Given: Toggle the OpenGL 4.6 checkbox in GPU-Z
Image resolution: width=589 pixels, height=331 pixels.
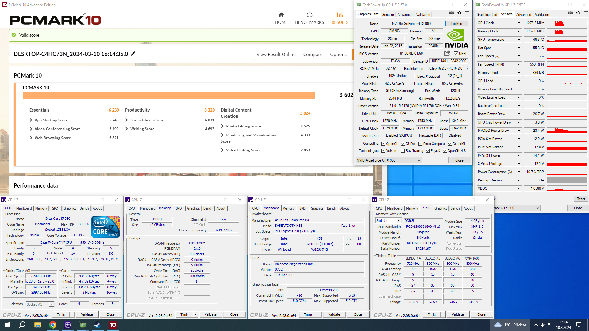Looking at the screenshot, I should point(445,151).
